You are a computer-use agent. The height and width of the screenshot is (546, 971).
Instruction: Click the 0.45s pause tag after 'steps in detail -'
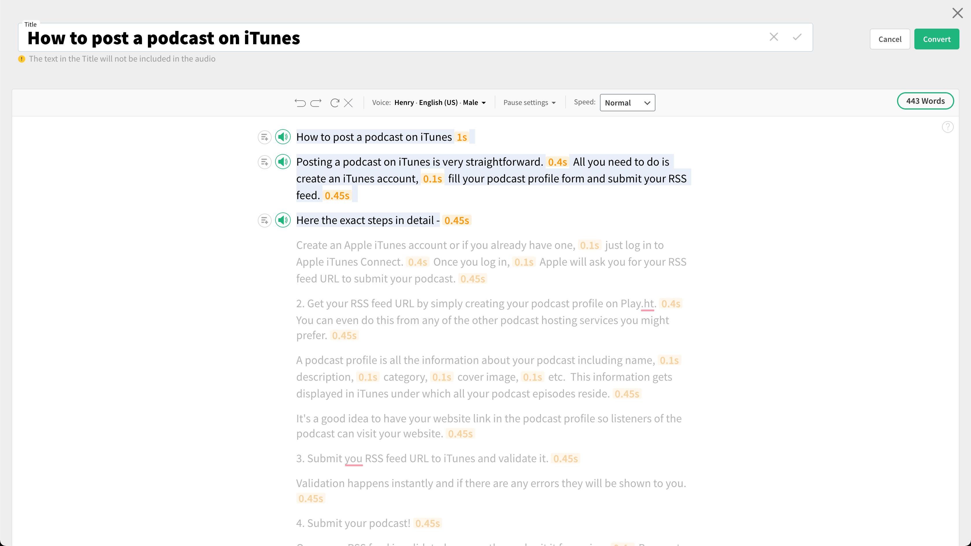pos(457,221)
